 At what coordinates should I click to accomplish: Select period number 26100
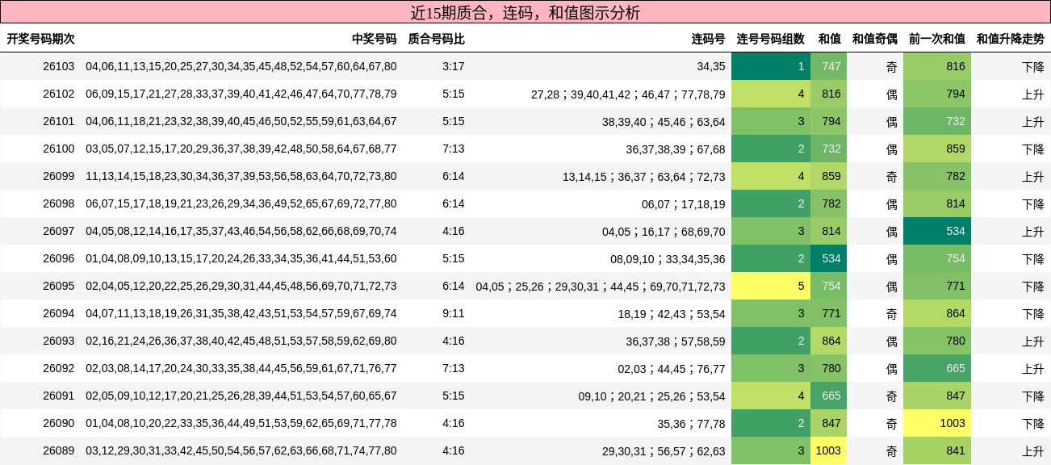coord(58,149)
